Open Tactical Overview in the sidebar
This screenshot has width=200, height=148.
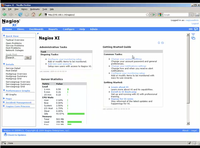15,40
